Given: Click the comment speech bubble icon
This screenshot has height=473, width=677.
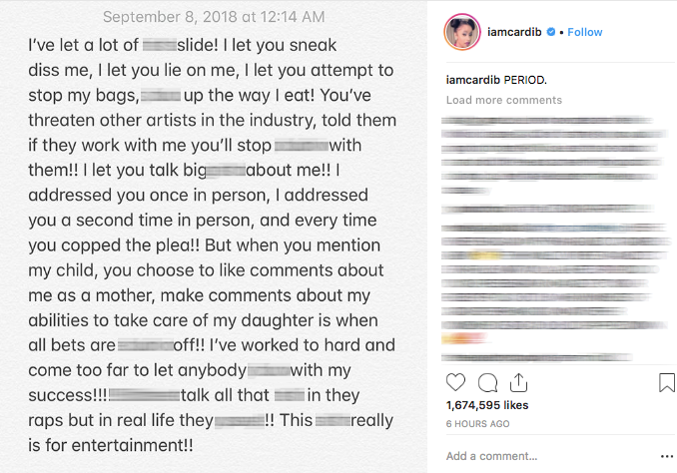Looking at the screenshot, I should [487, 383].
